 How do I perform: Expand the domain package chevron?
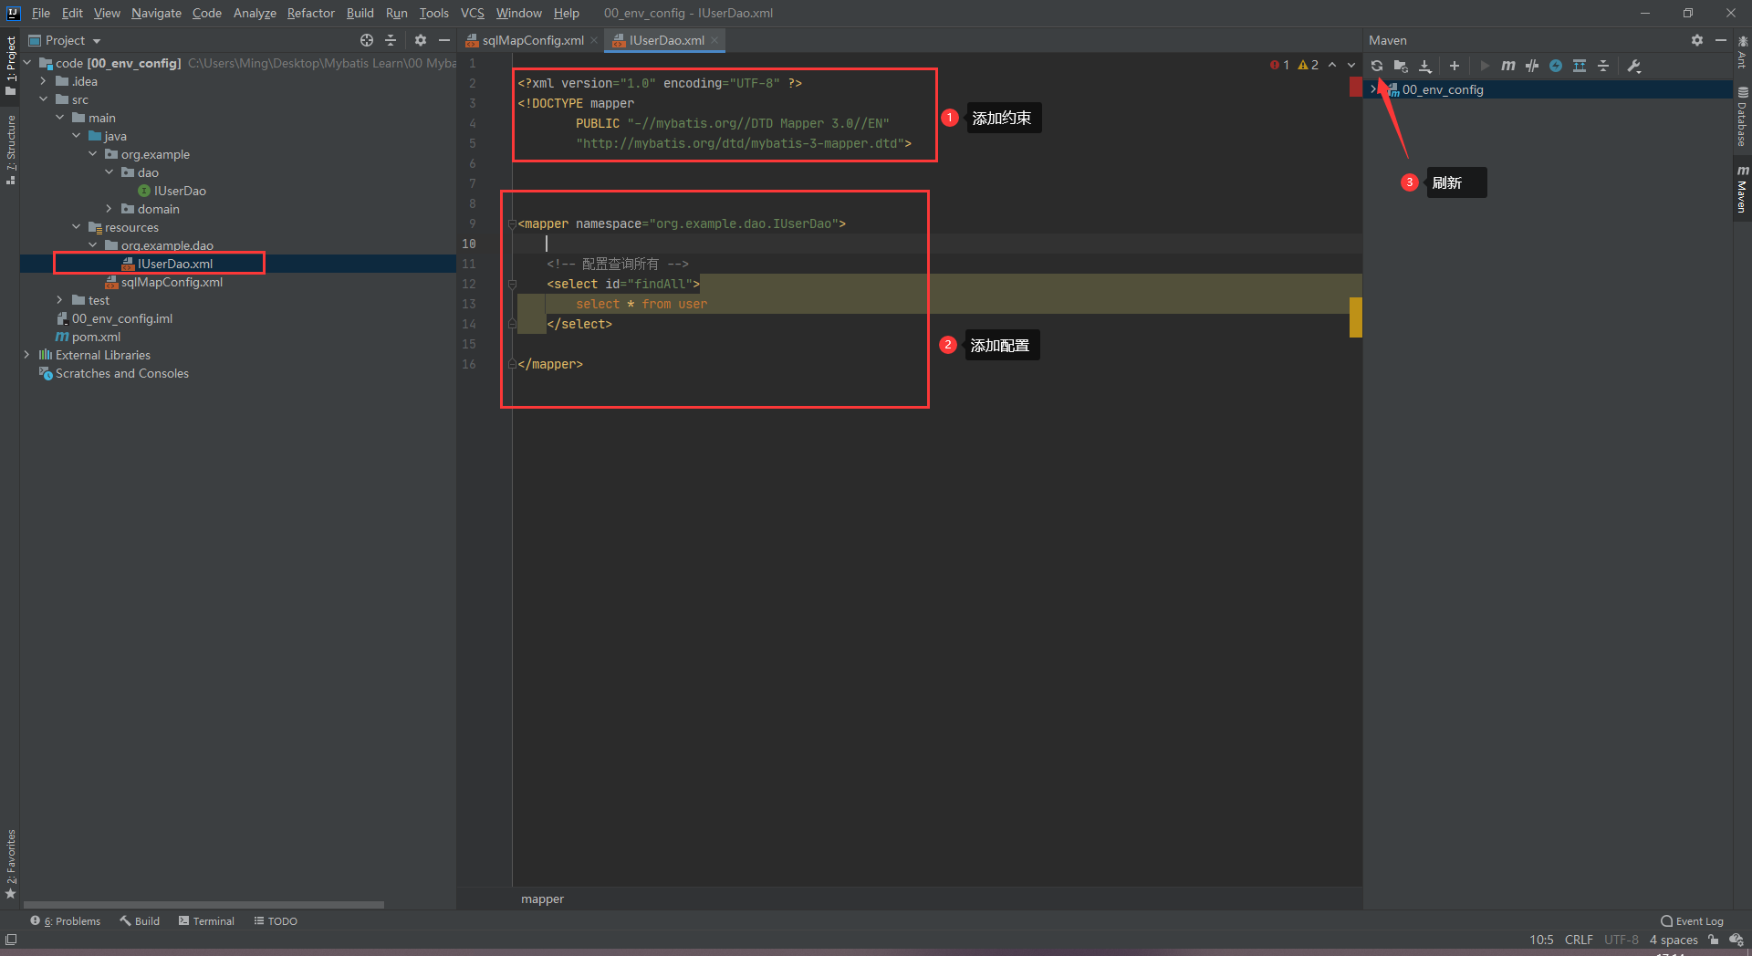pyautogui.click(x=109, y=209)
